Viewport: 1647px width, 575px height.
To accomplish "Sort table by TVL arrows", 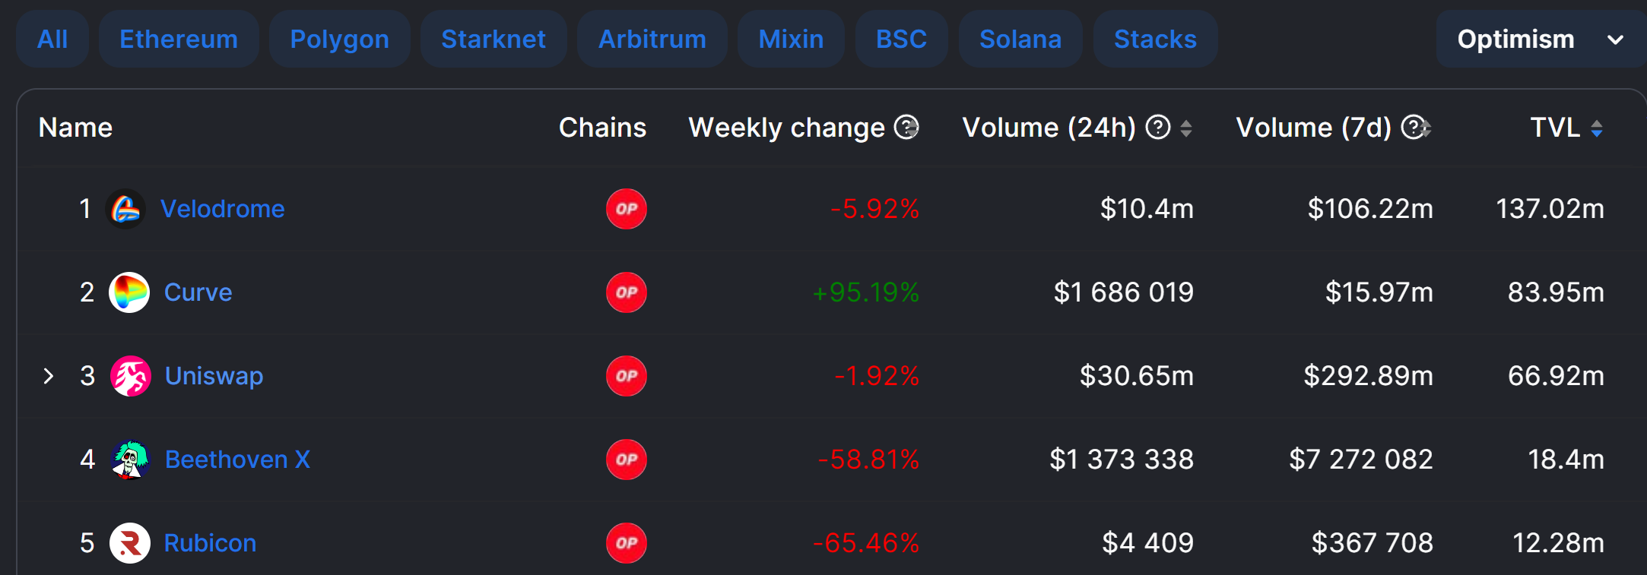I will pos(1597,128).
